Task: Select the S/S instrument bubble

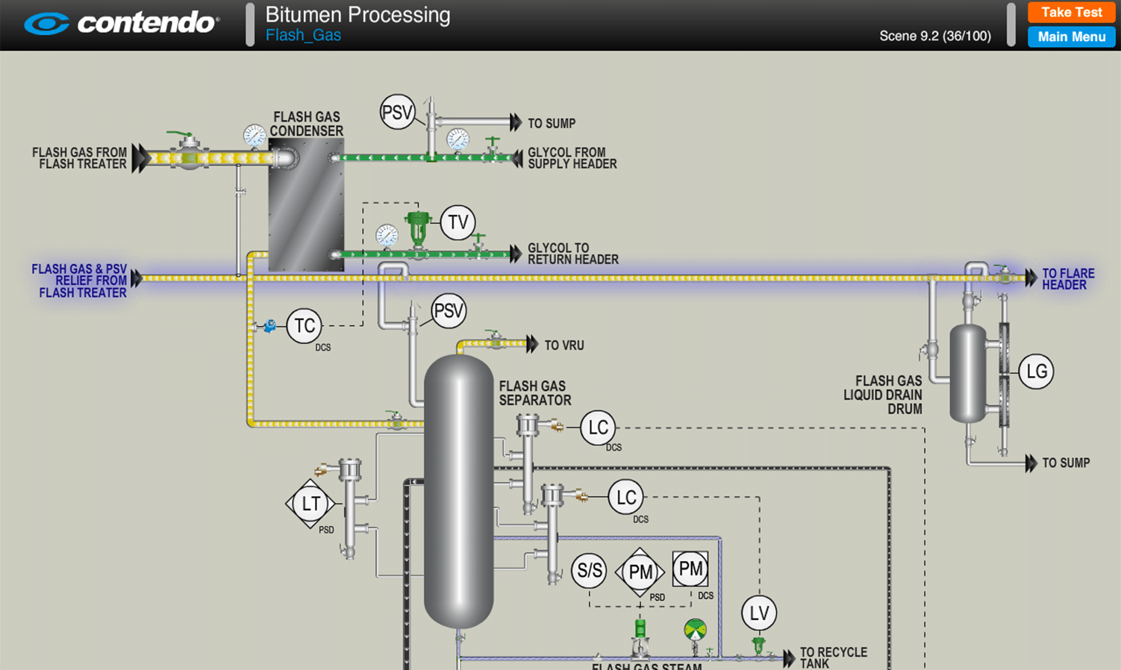Action: [x=589, y=571]
